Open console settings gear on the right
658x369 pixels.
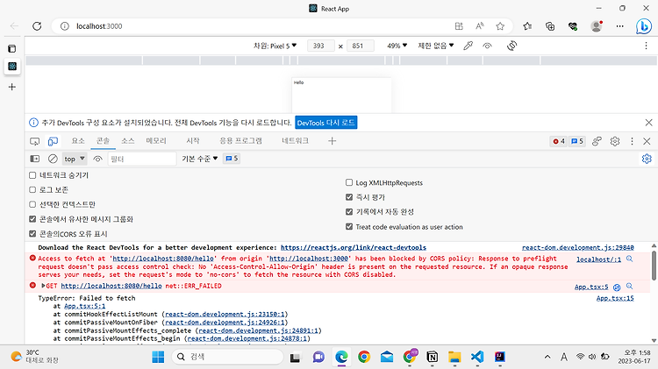pos(647,159)
